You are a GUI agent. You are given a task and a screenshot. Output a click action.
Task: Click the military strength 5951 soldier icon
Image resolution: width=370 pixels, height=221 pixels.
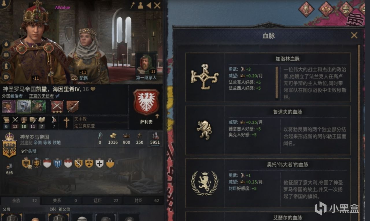[155, 136]
